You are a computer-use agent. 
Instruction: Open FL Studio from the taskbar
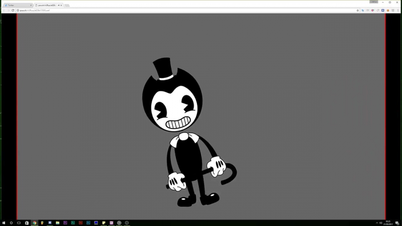point(42,223)
